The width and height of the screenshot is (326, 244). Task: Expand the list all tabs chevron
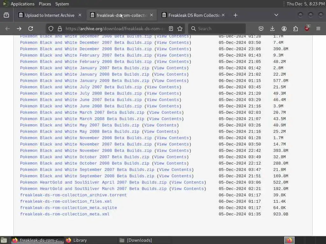point(276,15)
